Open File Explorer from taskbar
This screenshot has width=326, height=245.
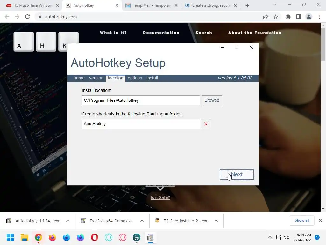pyautogui.click(x=24, y=237)
